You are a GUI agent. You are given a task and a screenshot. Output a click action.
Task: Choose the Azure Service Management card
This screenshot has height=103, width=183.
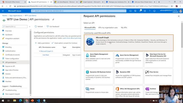point(129,60)
